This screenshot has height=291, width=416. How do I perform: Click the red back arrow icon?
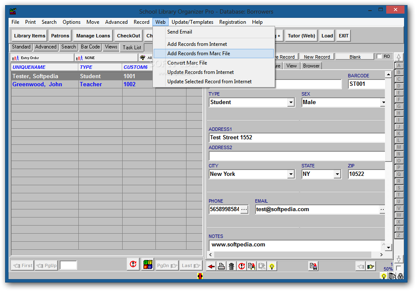point(211,266)
